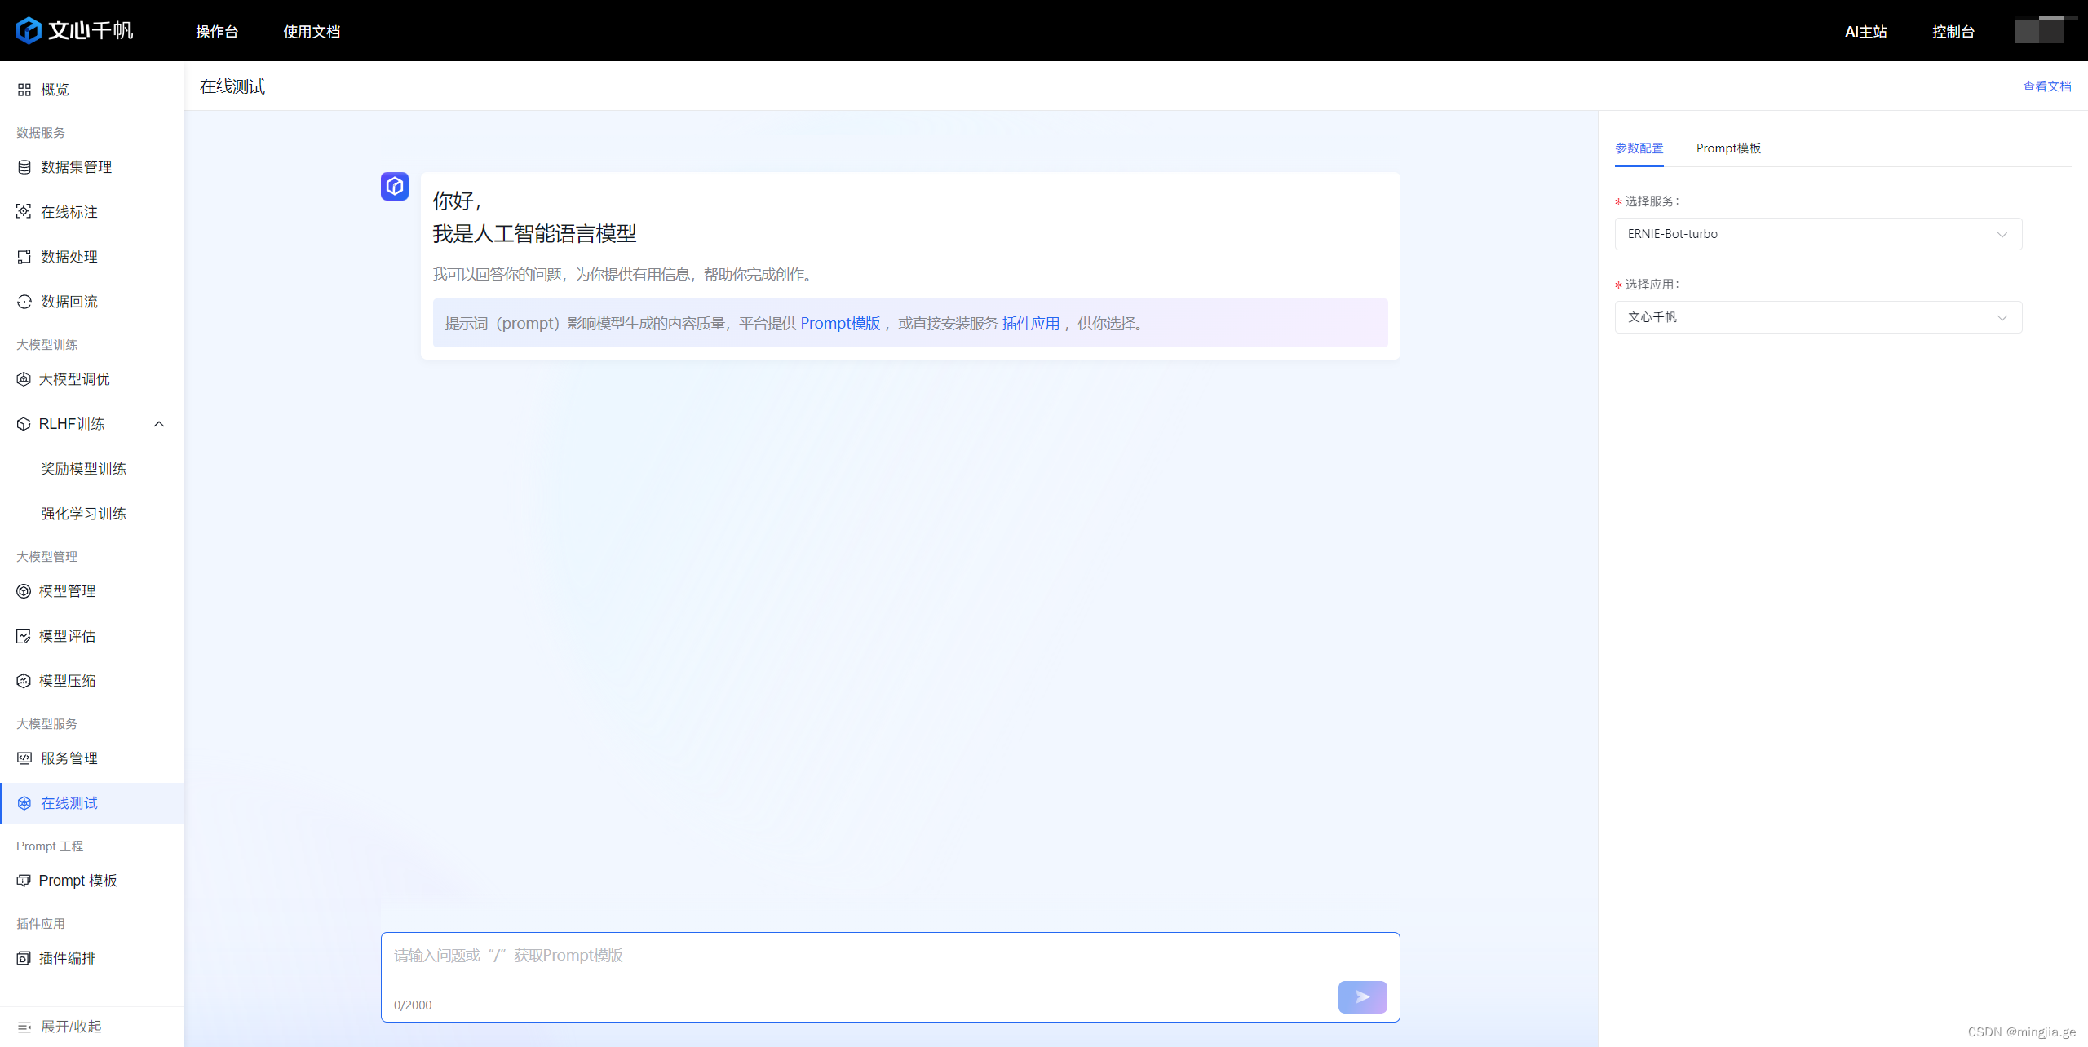Click the 概览 overview grid icon
Screen dimensions: 2088x1047
[x=24, y=90]
